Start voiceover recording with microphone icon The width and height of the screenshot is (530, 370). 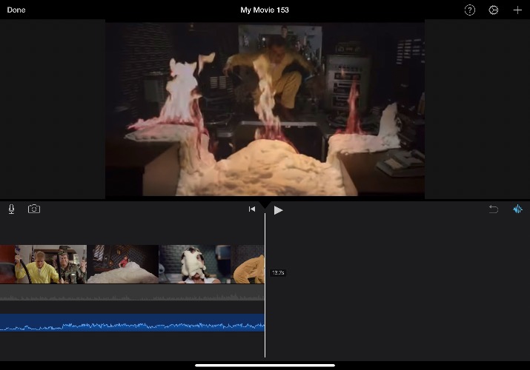coord(12,209)
